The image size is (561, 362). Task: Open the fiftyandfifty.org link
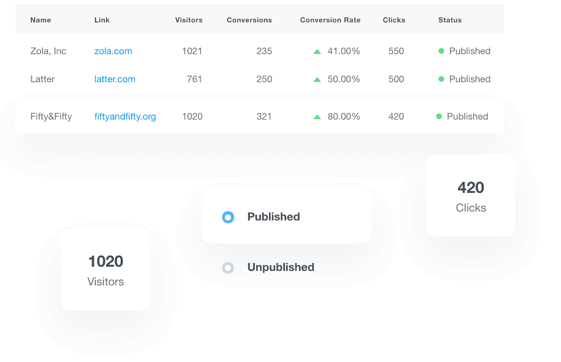point(125,116)
